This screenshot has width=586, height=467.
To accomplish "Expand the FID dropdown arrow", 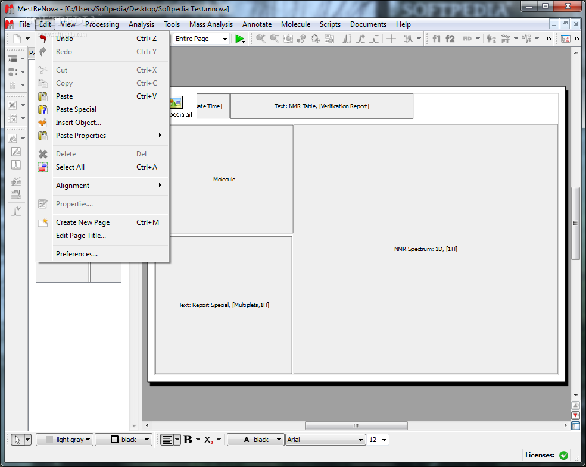I will (x=478, y=39).
